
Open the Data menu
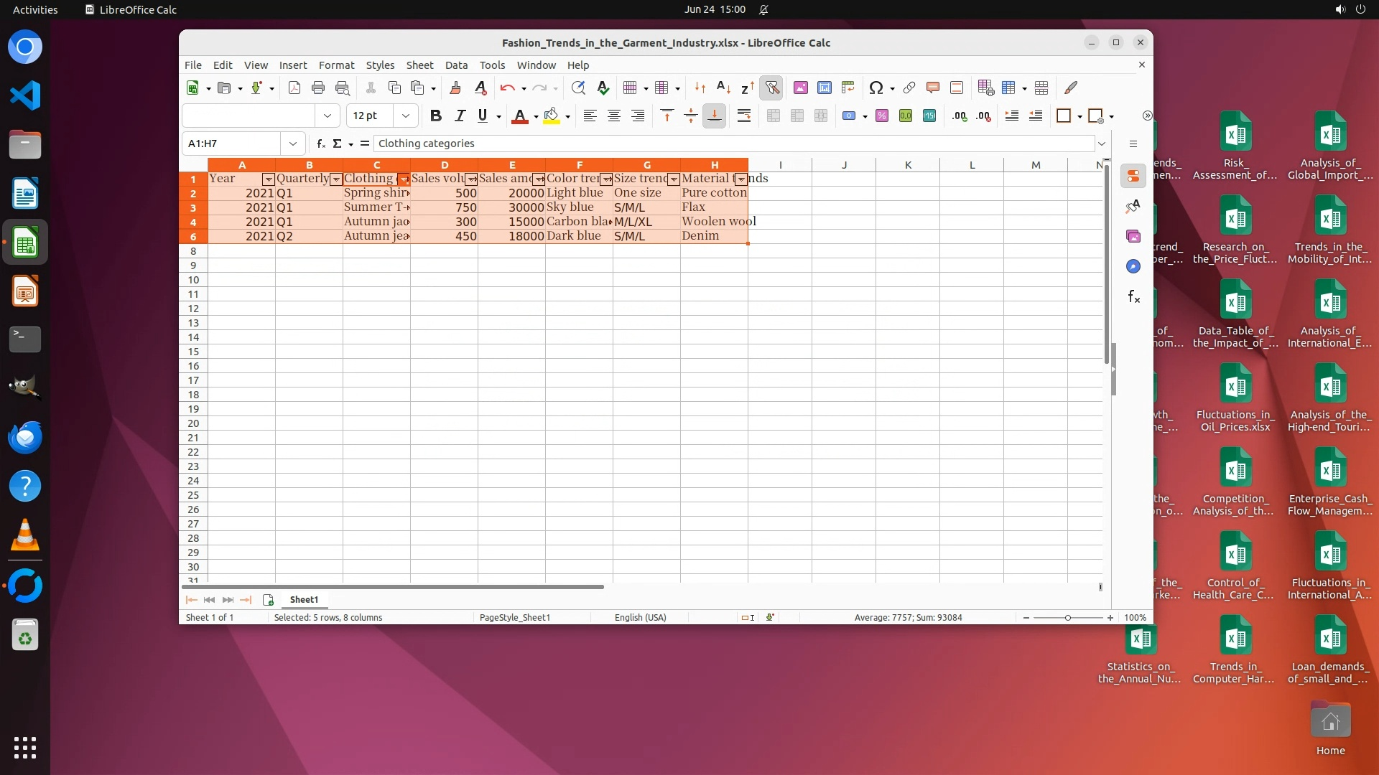456,65
